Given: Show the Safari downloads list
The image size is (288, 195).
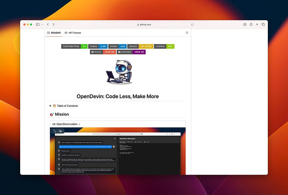Looking at the screenshot, I should (x=245, y=24).
